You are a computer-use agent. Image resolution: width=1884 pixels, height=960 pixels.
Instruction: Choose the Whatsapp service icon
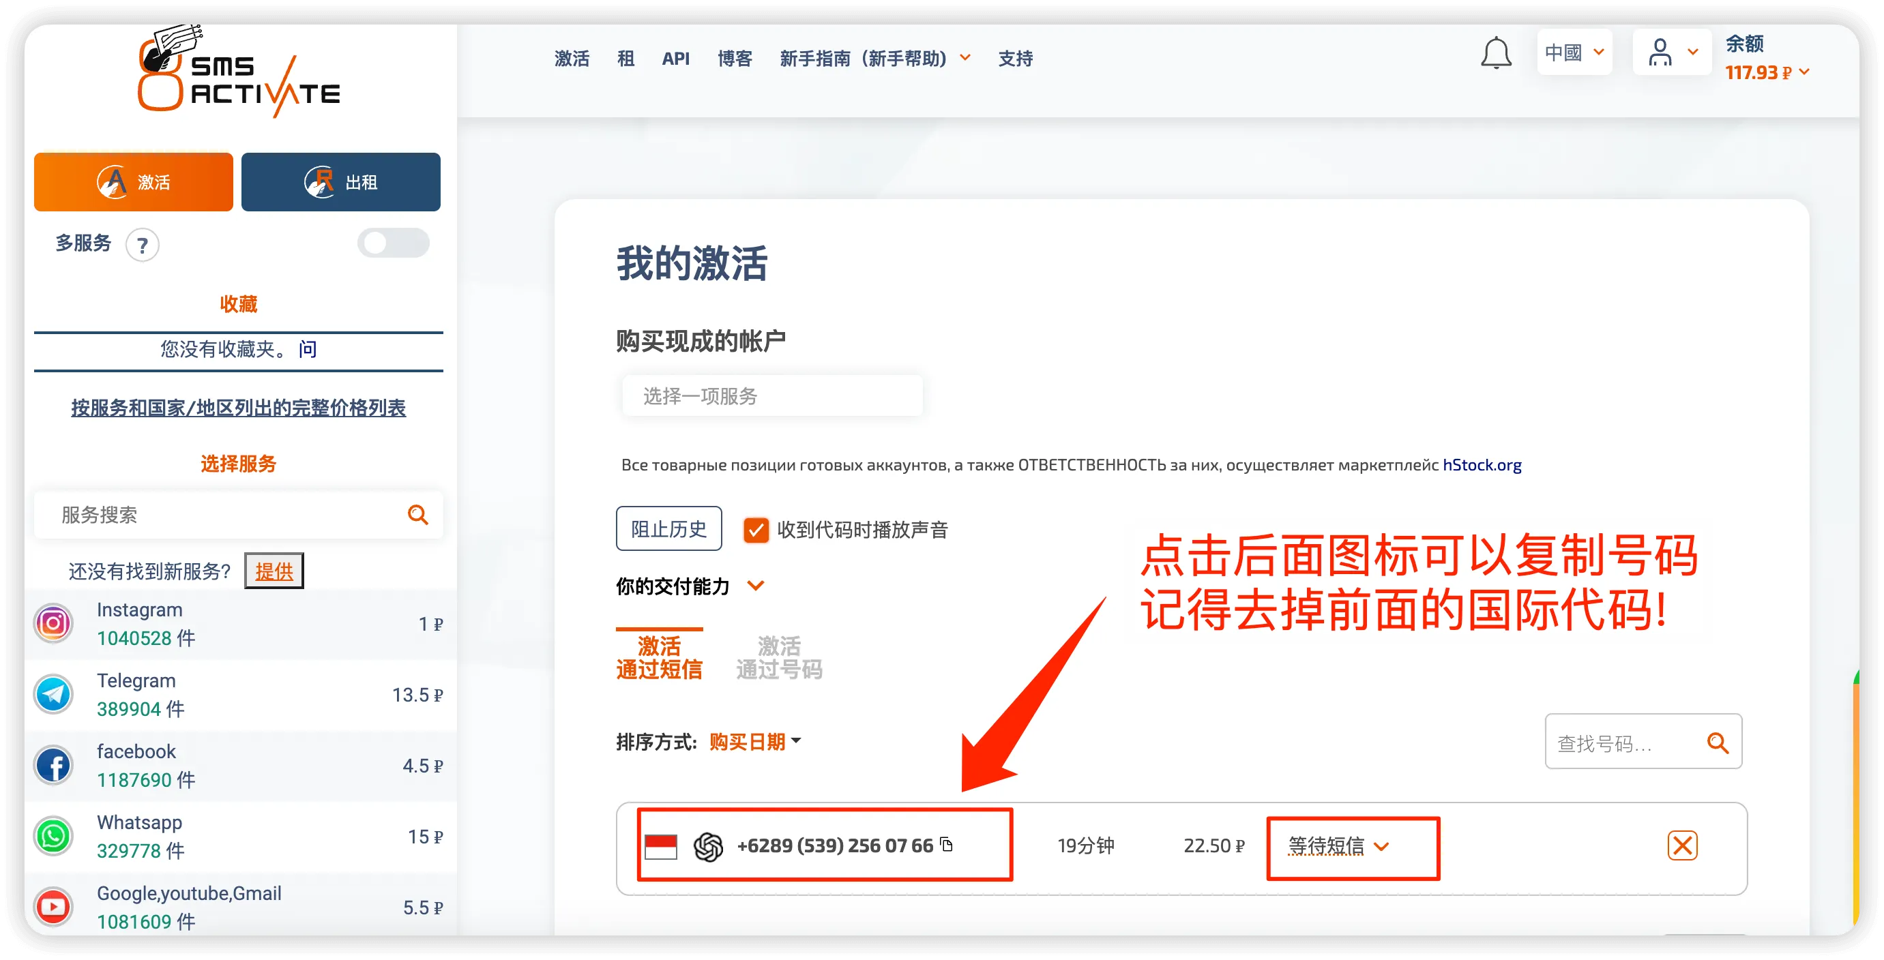(53, 836)
